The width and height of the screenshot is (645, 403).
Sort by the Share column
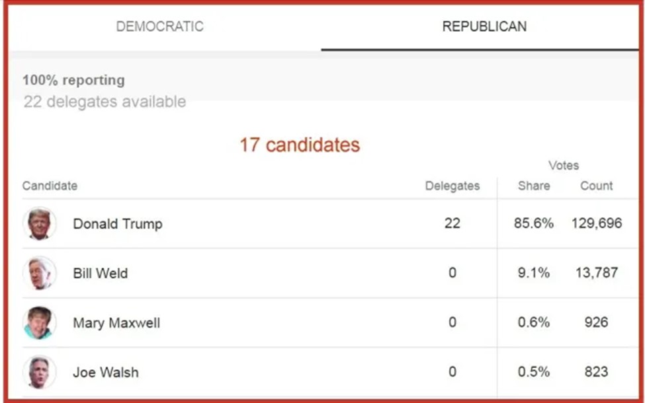coord(533,186)
